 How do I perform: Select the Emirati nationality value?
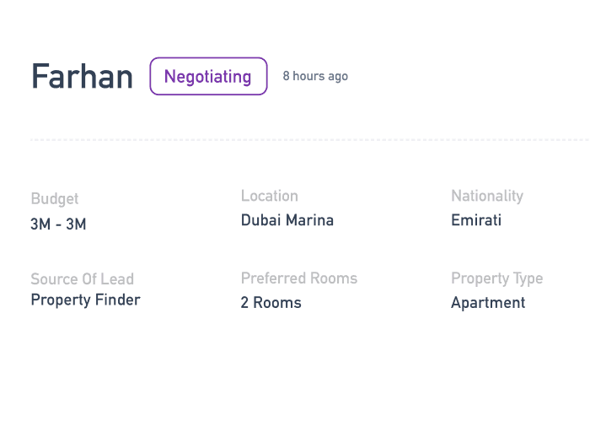pos(476,220)
